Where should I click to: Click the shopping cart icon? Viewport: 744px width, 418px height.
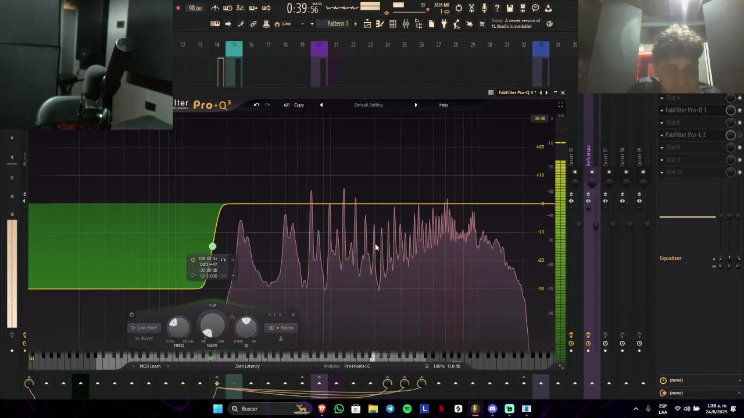click(x=482, y=24)
